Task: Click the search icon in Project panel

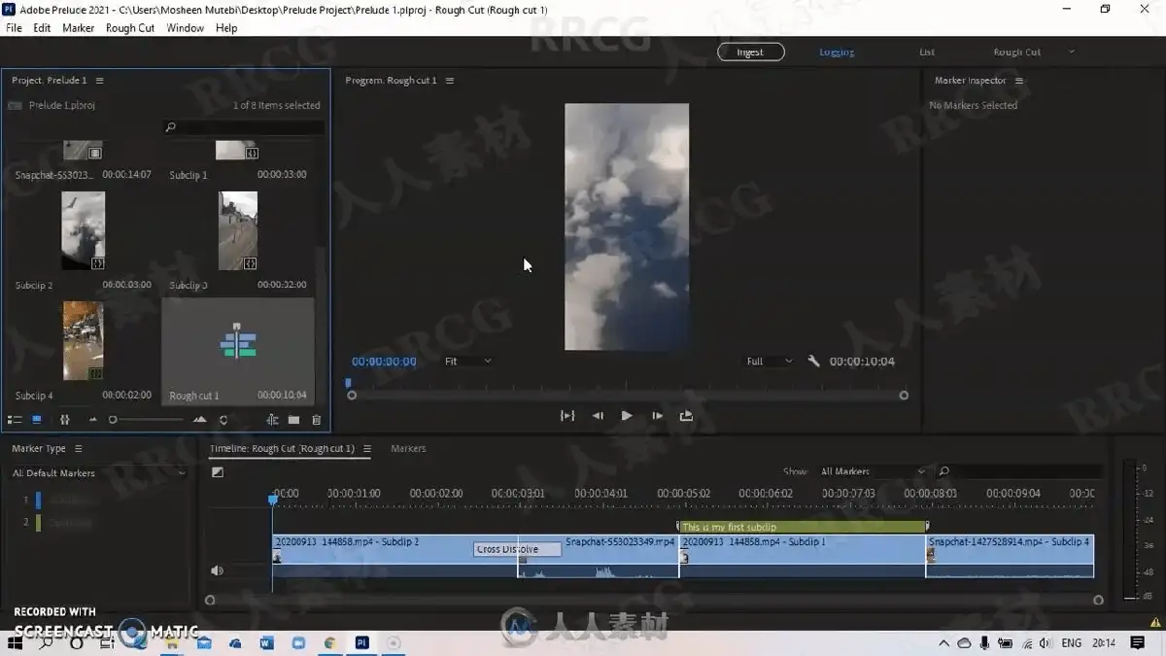Action: coord(171,127)
